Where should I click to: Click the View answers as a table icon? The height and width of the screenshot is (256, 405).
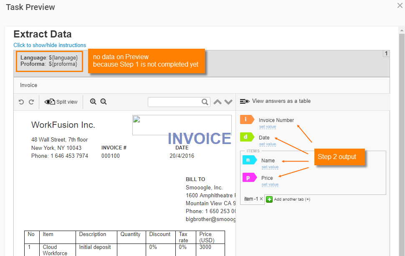tap(245, 101)
